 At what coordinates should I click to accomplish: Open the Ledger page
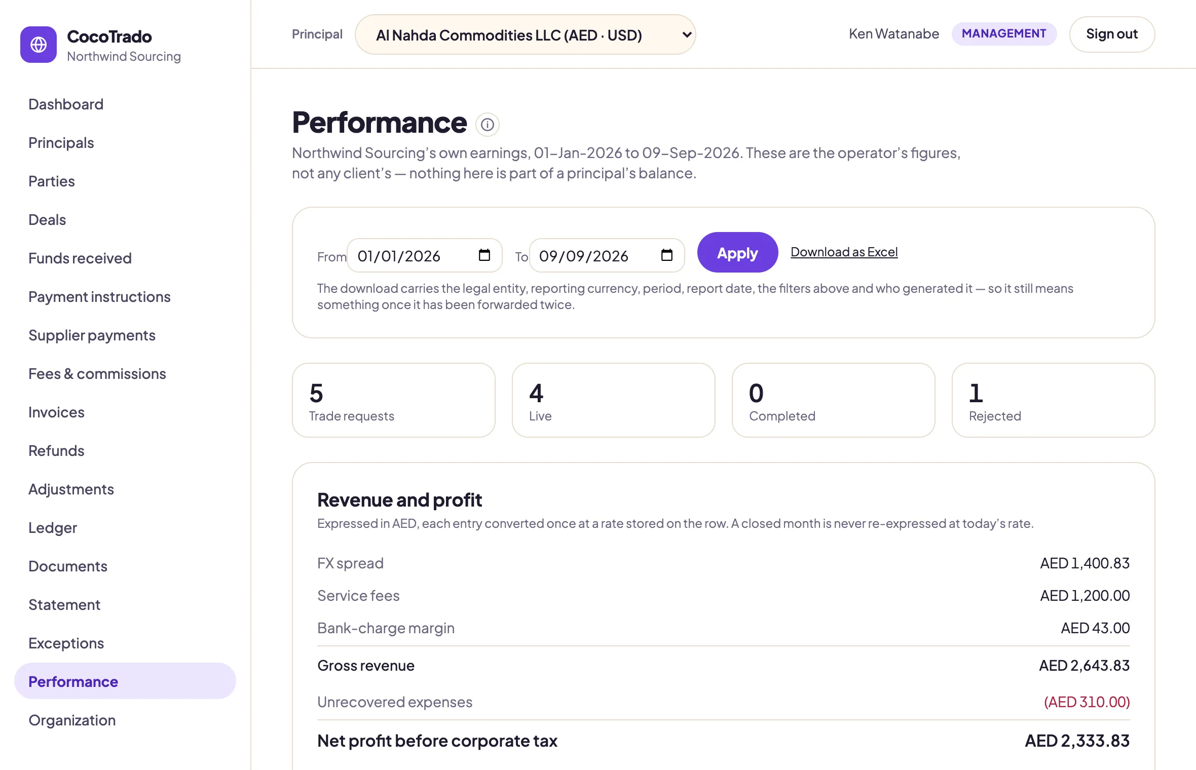(x=53, y=528)
